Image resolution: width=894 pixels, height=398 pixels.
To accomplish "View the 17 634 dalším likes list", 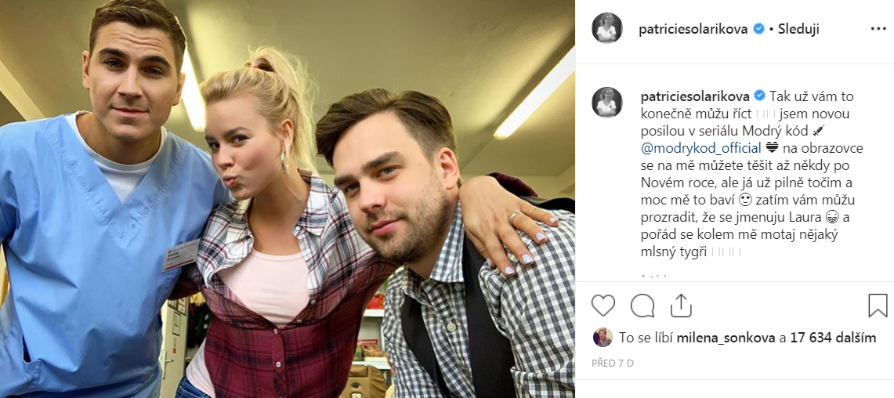I will point(833,338).
